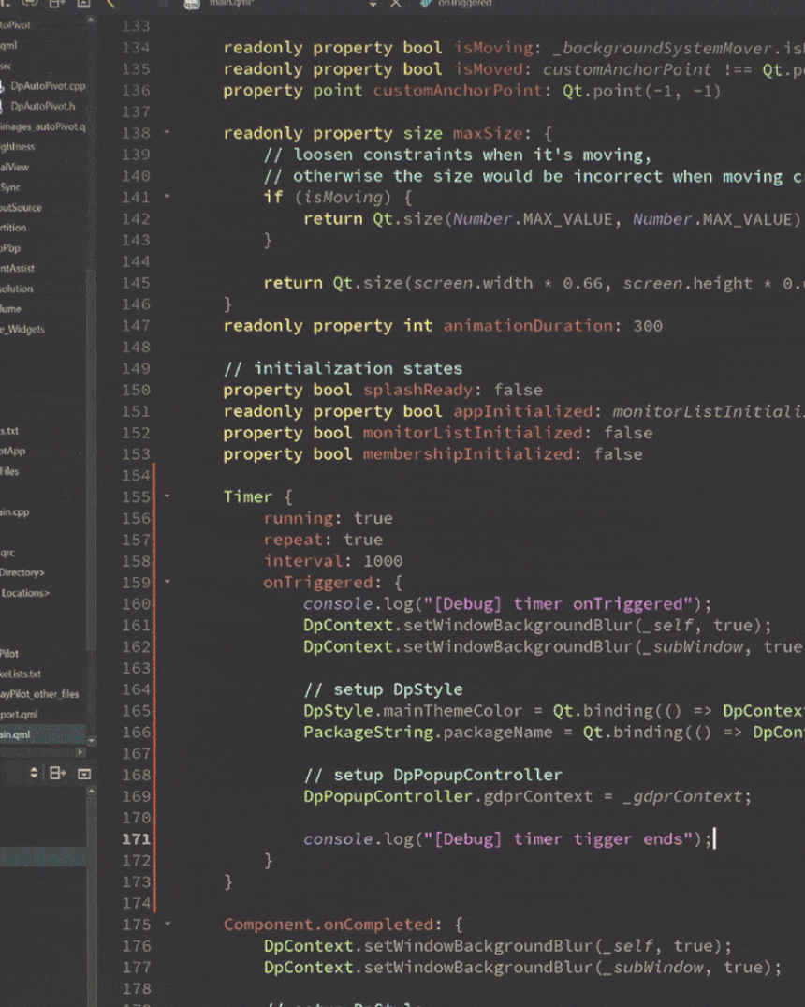Open the main.qml document dropdown in editor toolbar
805x1007 pixels.
click(373, 5)
